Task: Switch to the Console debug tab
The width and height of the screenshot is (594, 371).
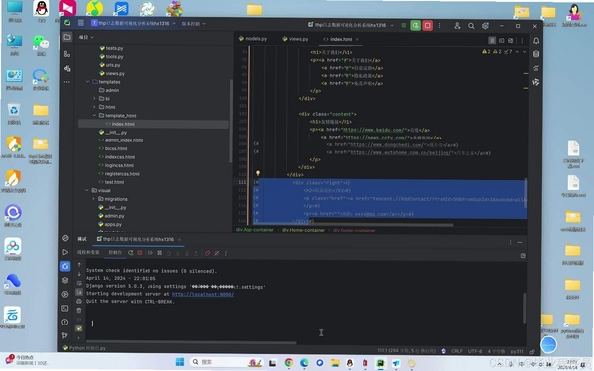Action: (x=115, y=252)
